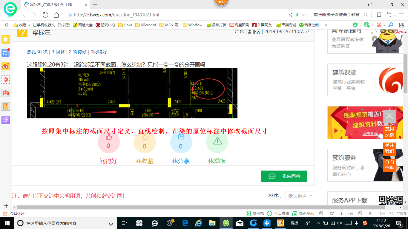The width and height of the screenshot is (408, 229).
Task: Add a sidebar app with the plus icon
Action: point(6,206)
